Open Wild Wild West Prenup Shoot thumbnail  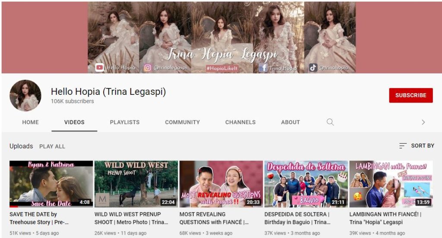pyautogui.click(x=136, y=184)
